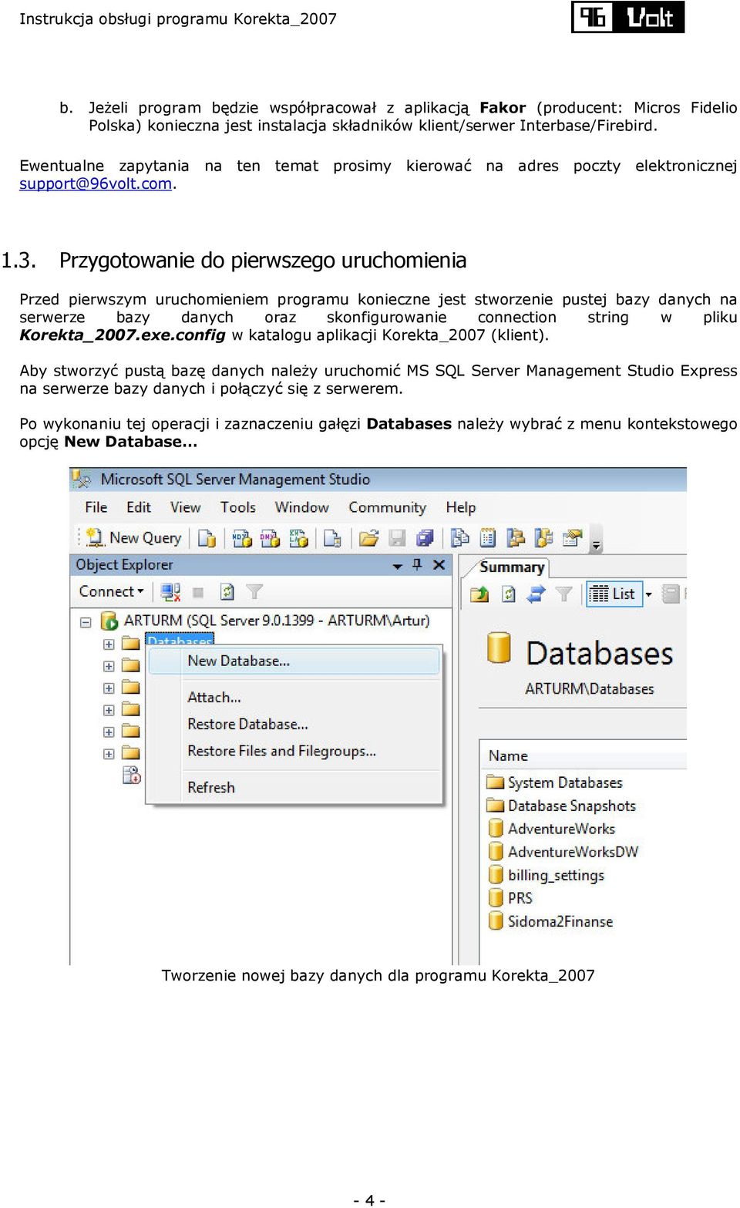Click the List view button in Summary

614,594
